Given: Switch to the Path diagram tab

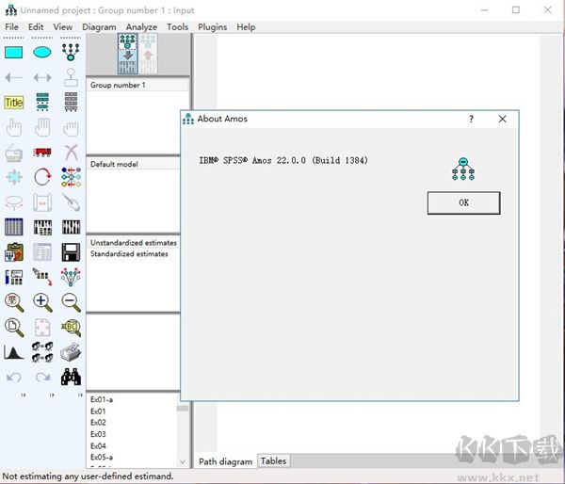Looking at the screenshot, I should point(226,461).
